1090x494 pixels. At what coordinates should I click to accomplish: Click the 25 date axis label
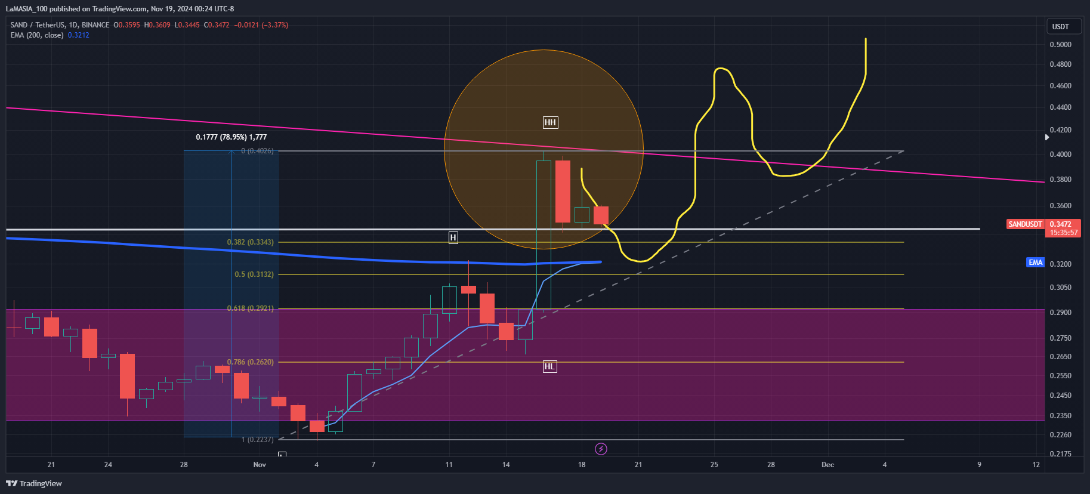click(x=714, y=465)
